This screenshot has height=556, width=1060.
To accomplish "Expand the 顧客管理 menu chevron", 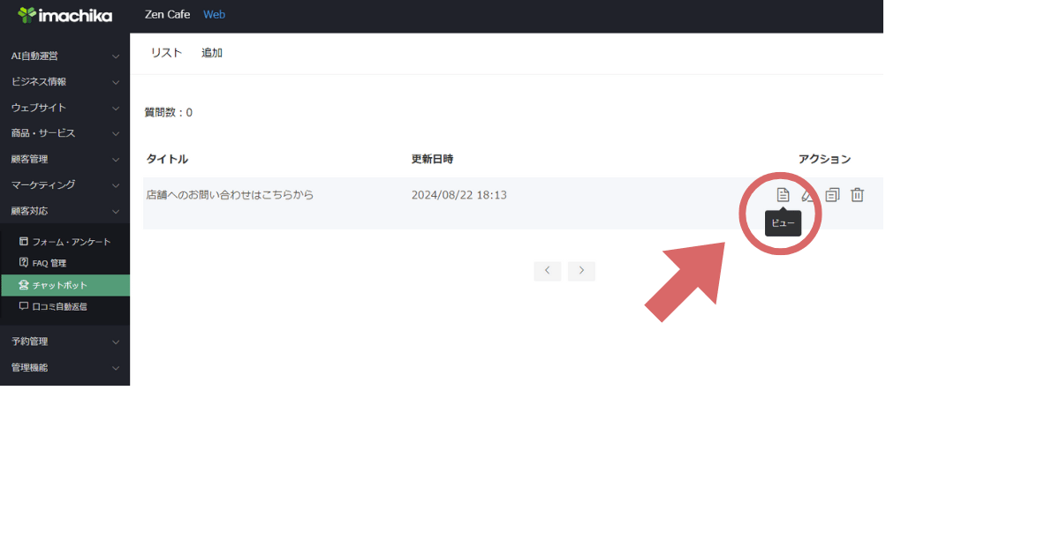I will [x=116, y=160].
